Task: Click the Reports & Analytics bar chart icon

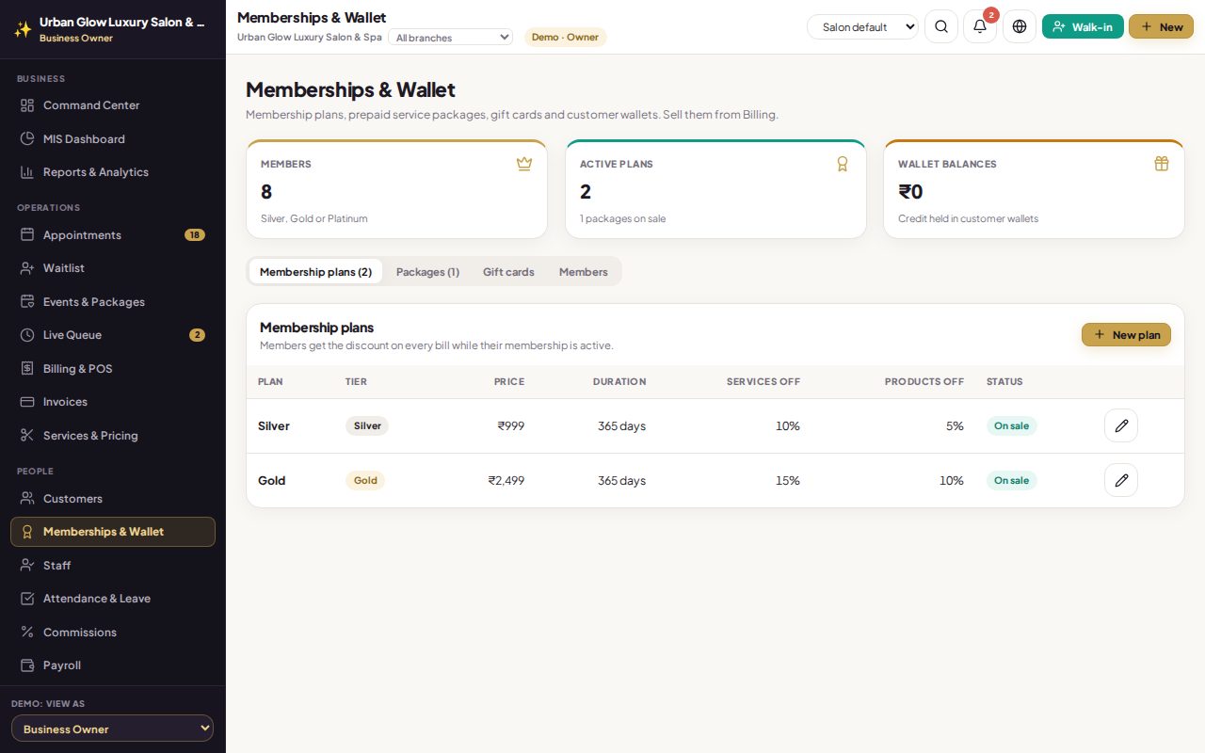Action: coord(27,172)
